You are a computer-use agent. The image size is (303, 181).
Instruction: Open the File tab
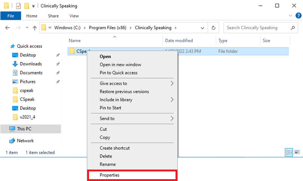[x=11, y=16]
